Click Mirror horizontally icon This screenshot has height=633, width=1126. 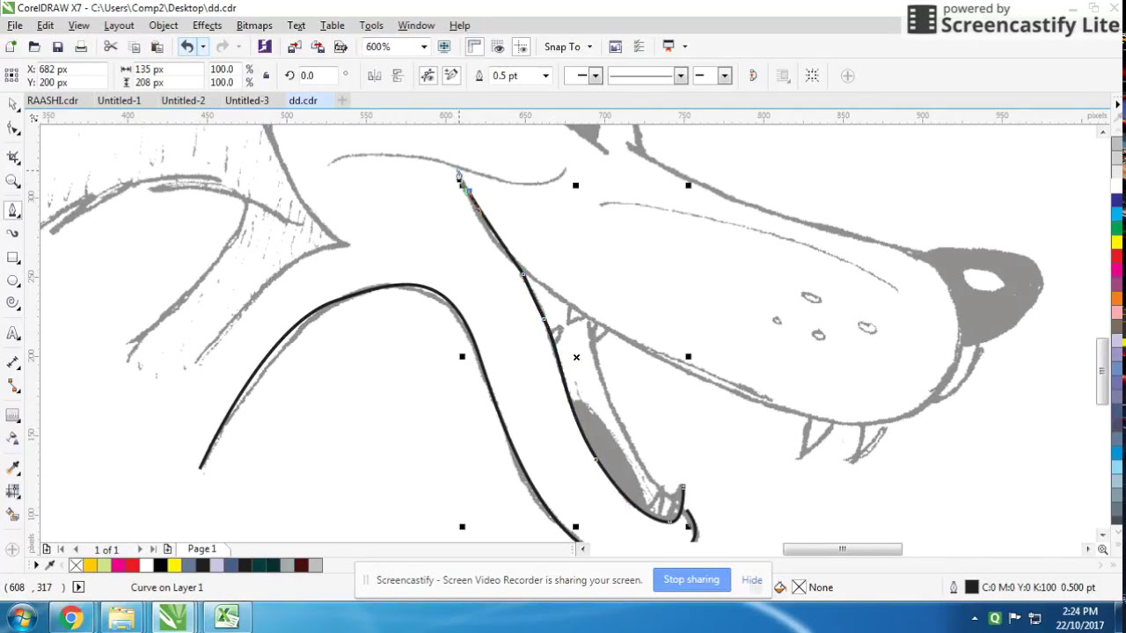coord(375,76)
